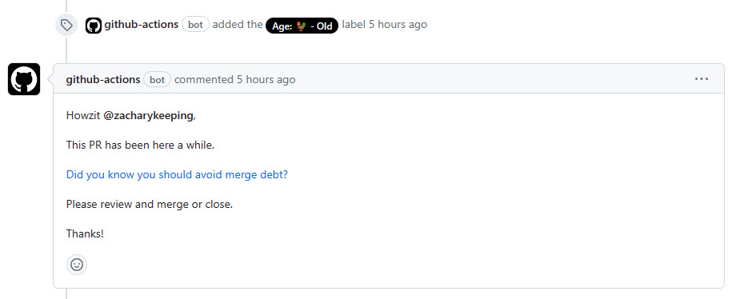Image resolution: width=736 pixels, height=299 pixels.
Task: Click the word "commented" in the comment header
Action: (204, 80)
